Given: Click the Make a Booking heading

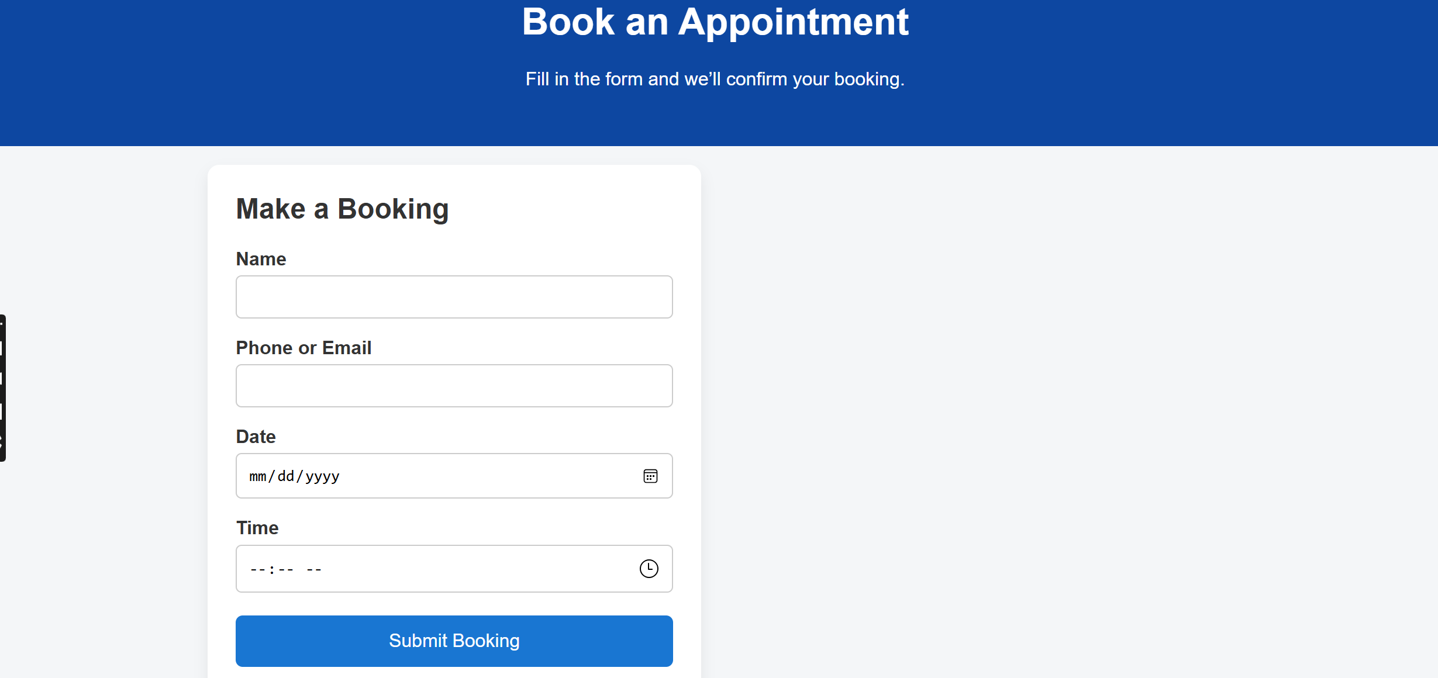Looking at the screenshot, I should point(342,209).
